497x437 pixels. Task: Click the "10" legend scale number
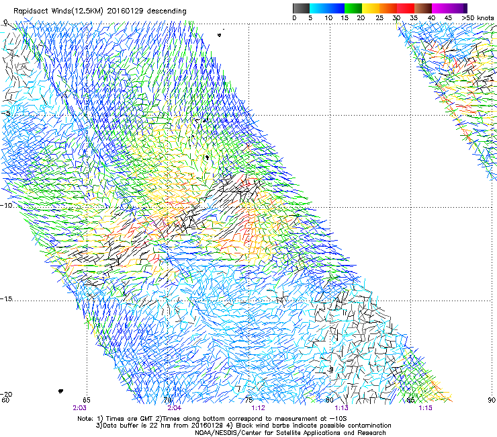coord(328,17)
